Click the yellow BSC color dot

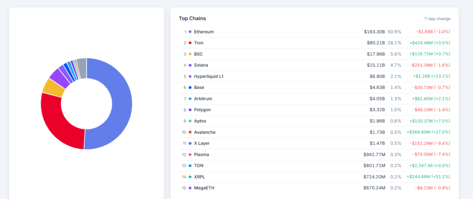coord(190,54)
